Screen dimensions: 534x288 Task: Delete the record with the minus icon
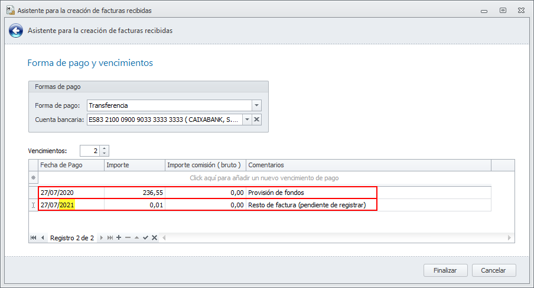tap(128, 238)
